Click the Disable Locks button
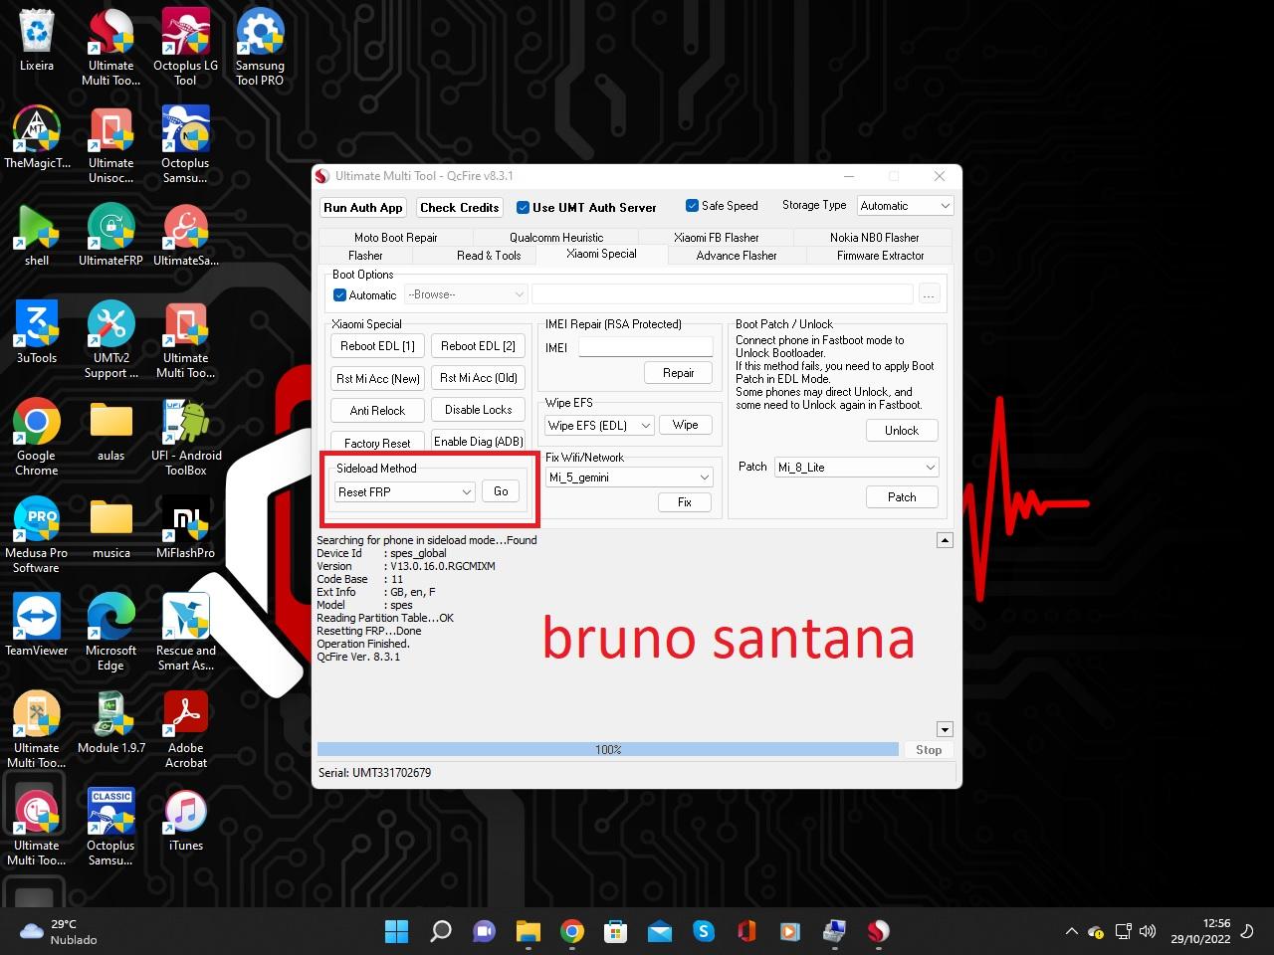This screenshot has width=1274, height=955. [478, 410]
